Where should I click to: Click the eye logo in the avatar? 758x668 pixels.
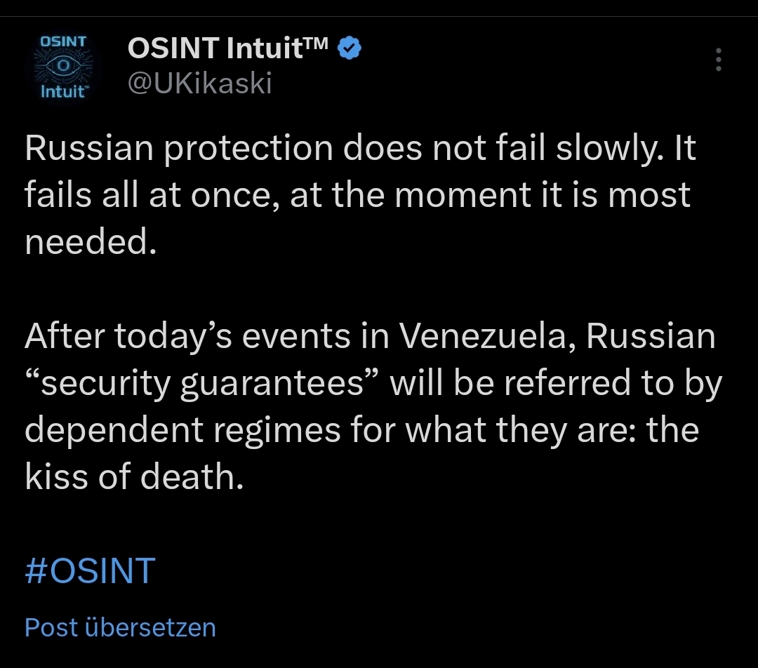pyautogui.click(x=63, y=66)
